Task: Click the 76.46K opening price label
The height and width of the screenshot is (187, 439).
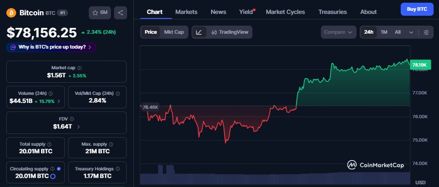Action: (150, 107)
